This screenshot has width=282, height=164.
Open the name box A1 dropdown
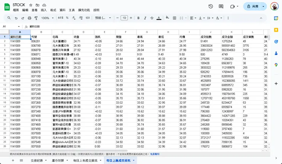pos(19,27)
